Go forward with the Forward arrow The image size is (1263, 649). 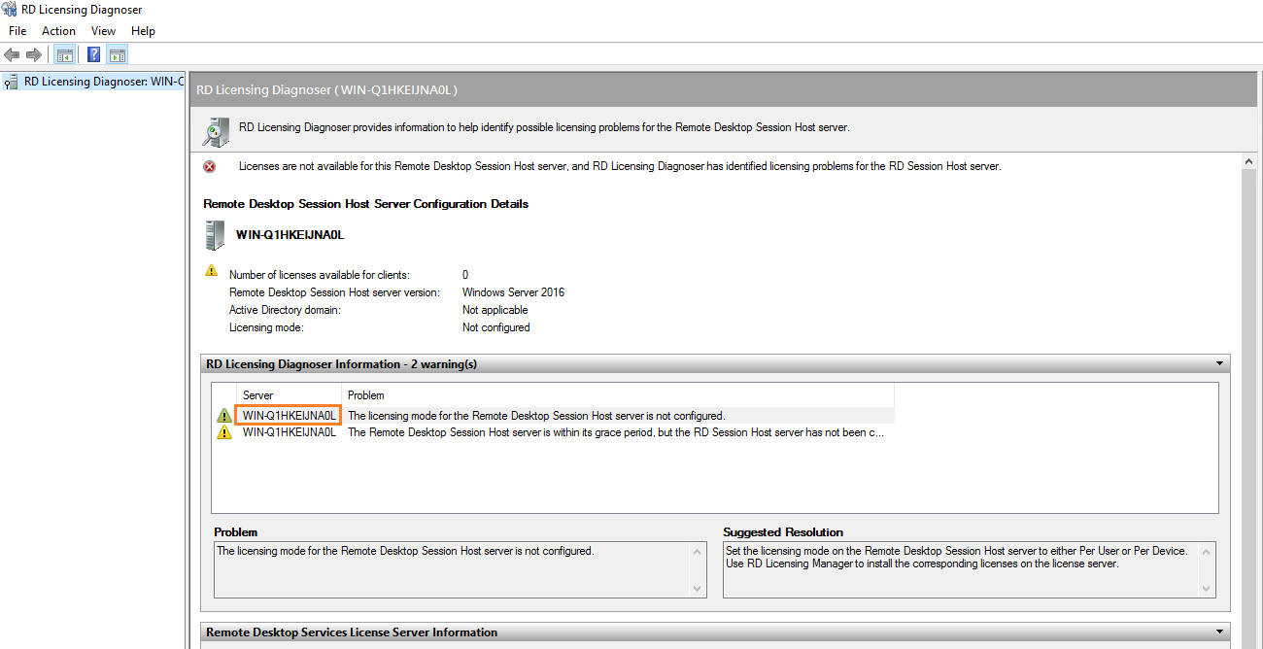pyautogui.click(x=33, y=54)
